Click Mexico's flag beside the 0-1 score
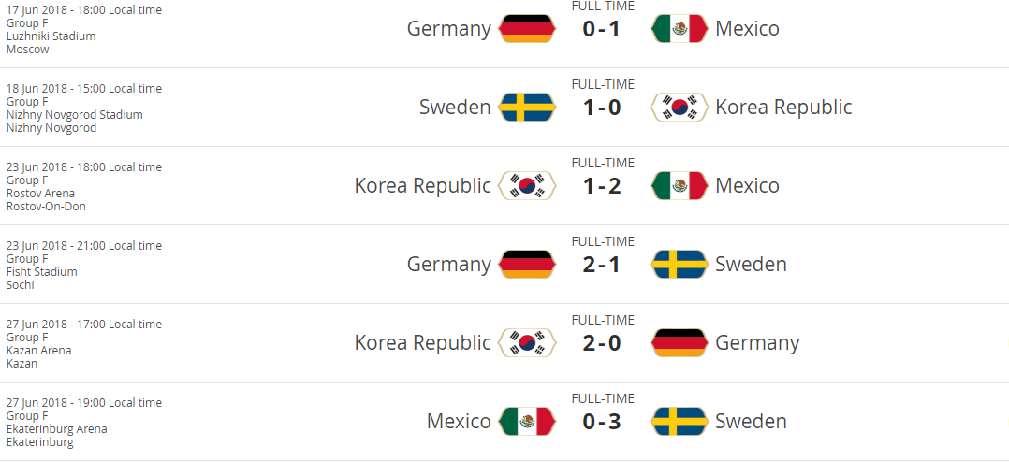The height and width of the screenshot is (462, 1009). (679, 29)
